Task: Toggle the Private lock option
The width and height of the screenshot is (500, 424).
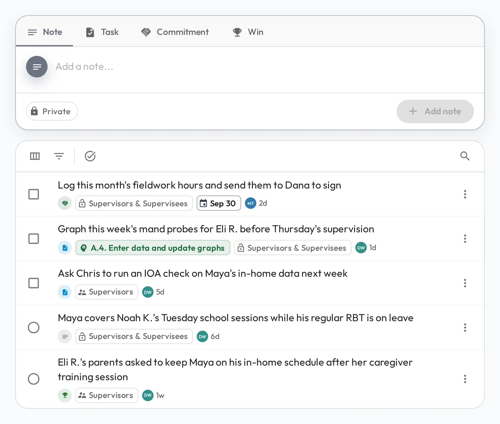Action: [52, 111]
